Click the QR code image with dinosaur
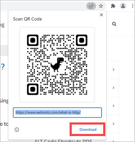This screenshot has width=135, height=142. tap(57, 65)
